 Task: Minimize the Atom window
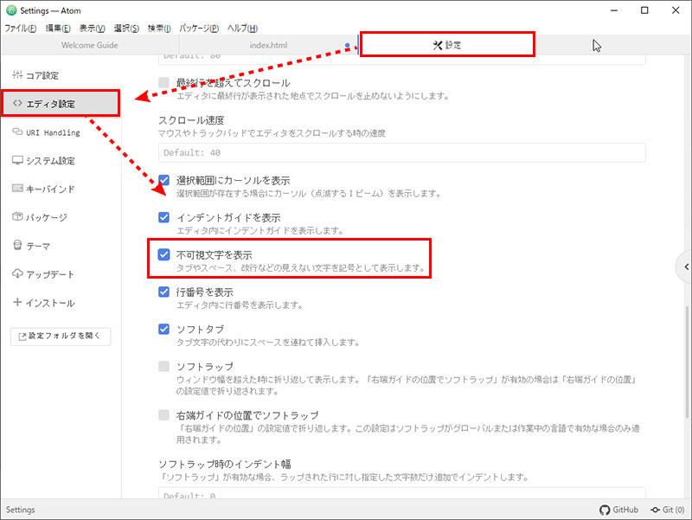614,10
